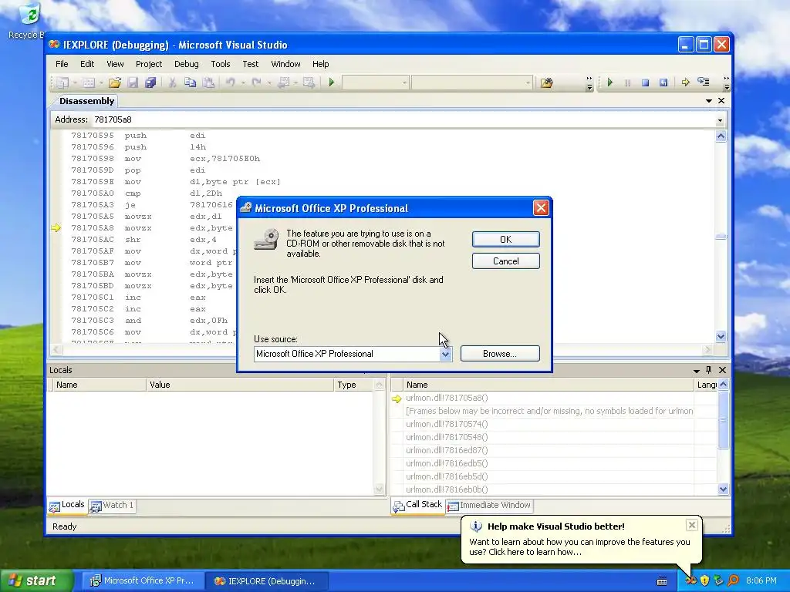
Task: Click the Save toolbar icon
Action: [x=133, y=82]
